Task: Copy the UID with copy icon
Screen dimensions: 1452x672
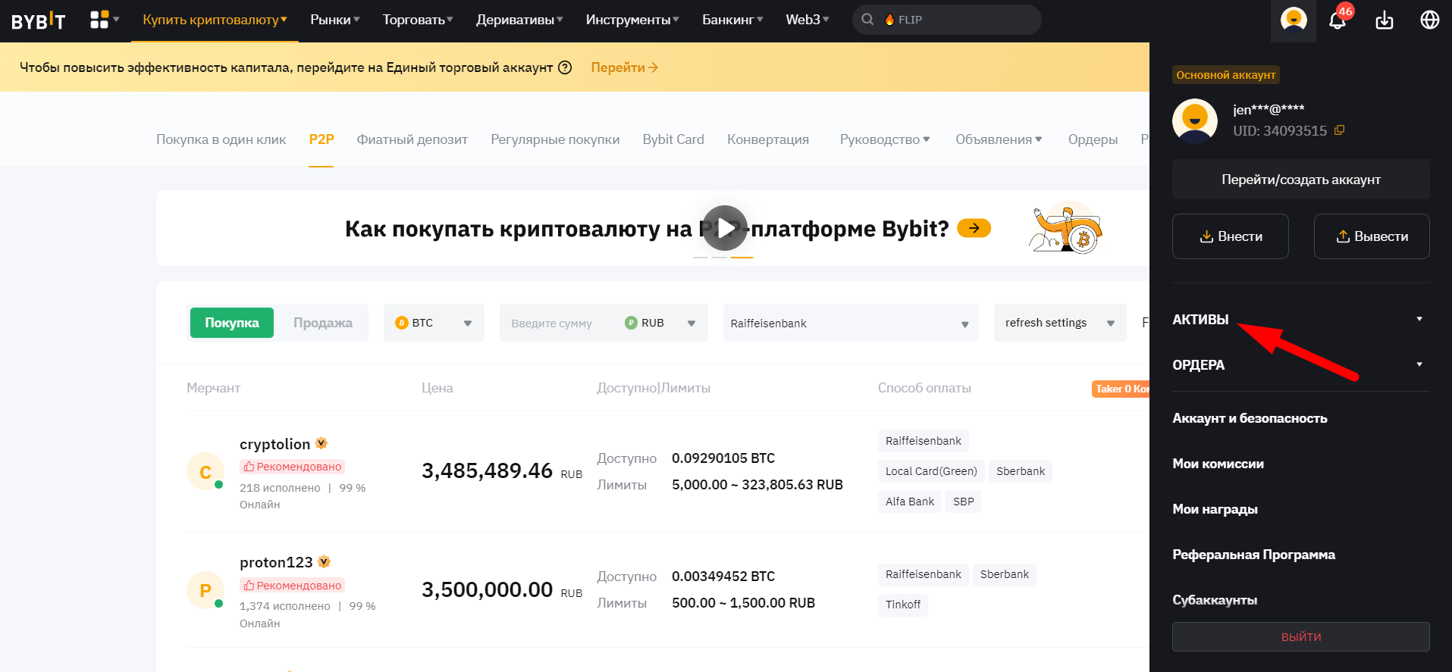Action: [1340, 130]
